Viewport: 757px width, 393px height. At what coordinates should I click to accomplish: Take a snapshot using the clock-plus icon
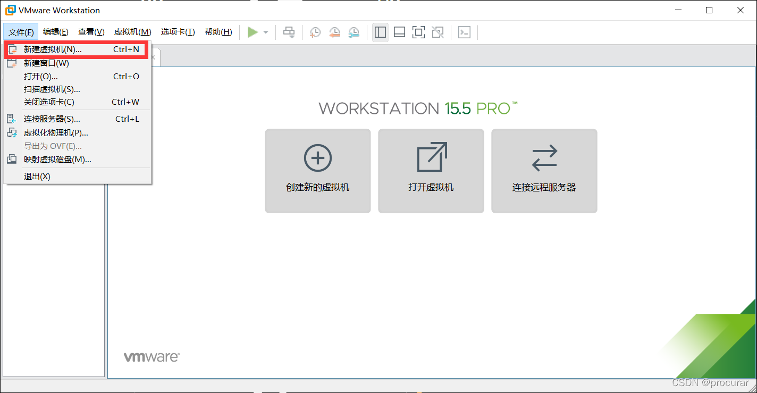click(x=315, y=32)
